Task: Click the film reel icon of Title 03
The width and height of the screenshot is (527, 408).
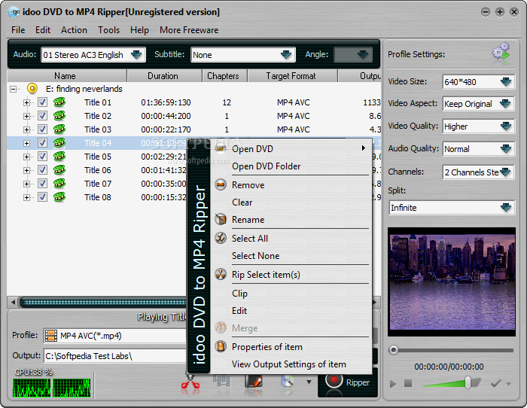Action: click(x=59, y=129)
